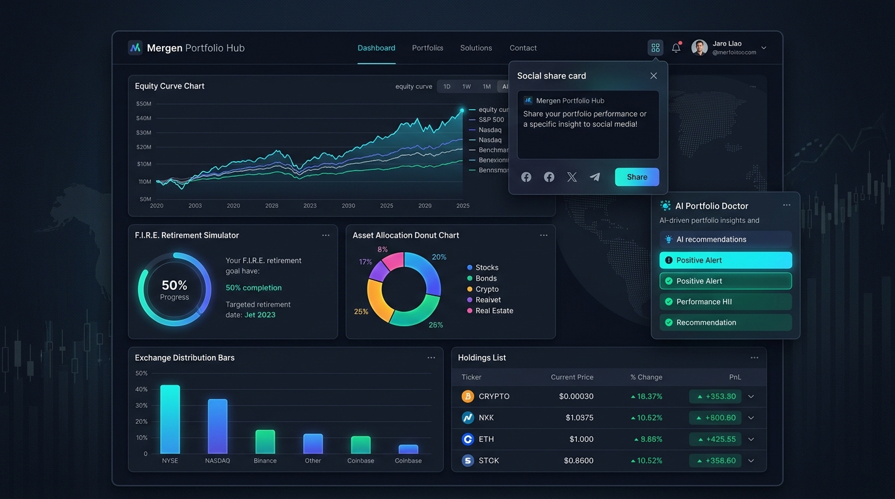This screenshot has height=499, width=895.
Task: Share via the Telegram paper-plane icon
Action: pos(594,177)
